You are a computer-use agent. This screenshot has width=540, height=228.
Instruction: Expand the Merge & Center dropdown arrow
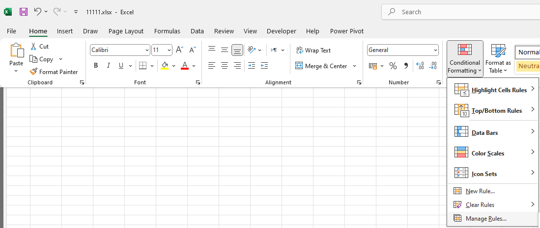[354, 66]
